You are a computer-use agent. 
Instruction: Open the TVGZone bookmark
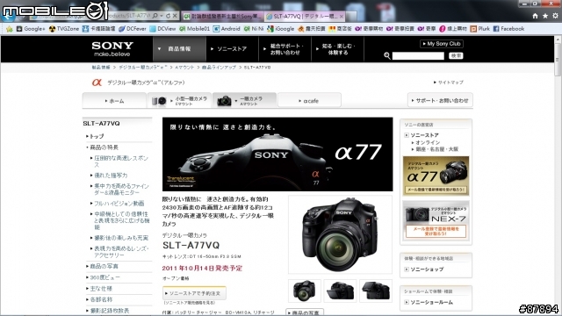point(64,29)
